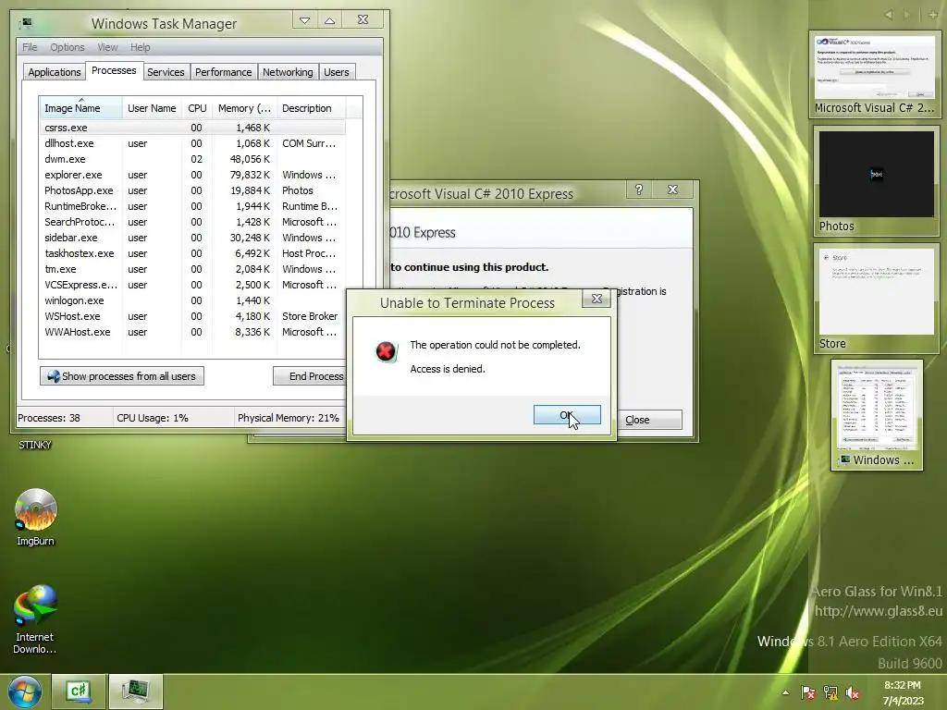Open Store window thumbnail
This screenshot has width=947, height=710.
[877, 299]
